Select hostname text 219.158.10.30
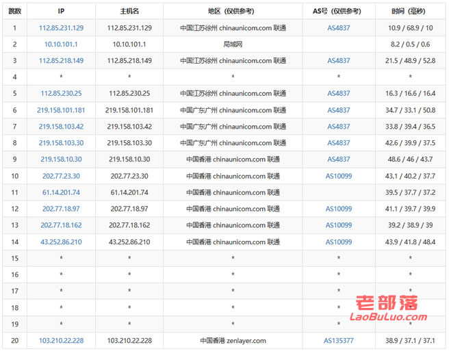449x351 pixels. [129, 159]
